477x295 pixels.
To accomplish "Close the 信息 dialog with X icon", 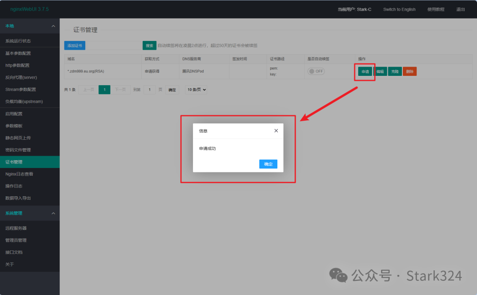I will [x=276, y=131].
